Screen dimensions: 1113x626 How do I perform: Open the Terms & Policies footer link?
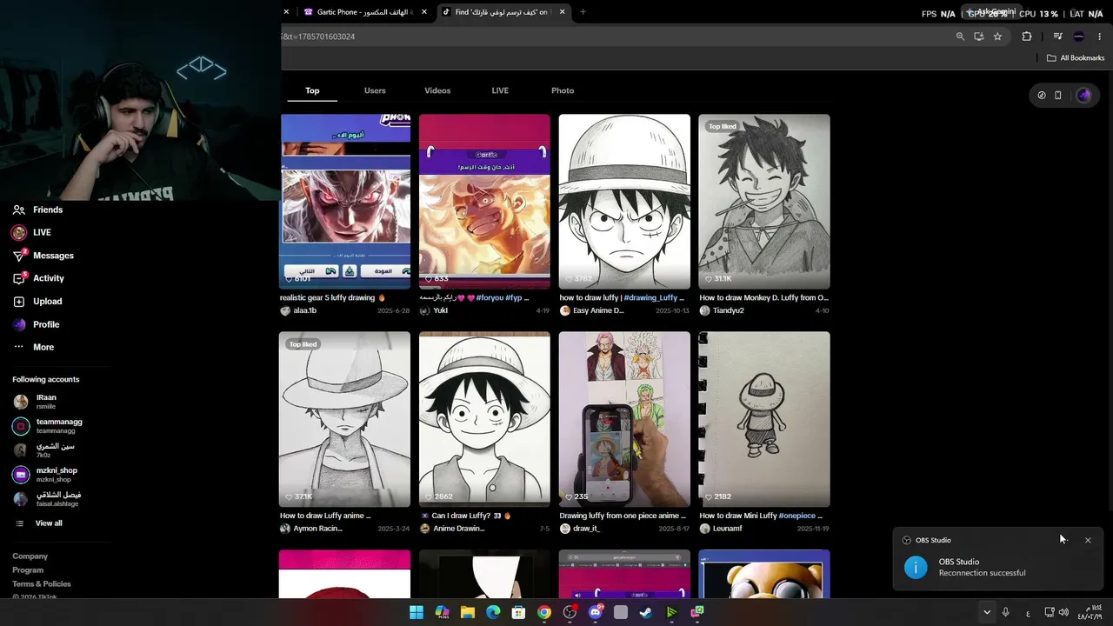(x=42, y=584)
